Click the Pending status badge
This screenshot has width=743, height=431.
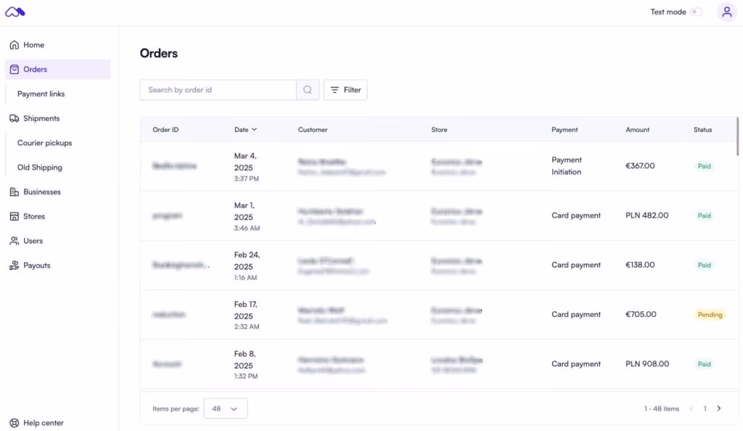tap(710, 314)
